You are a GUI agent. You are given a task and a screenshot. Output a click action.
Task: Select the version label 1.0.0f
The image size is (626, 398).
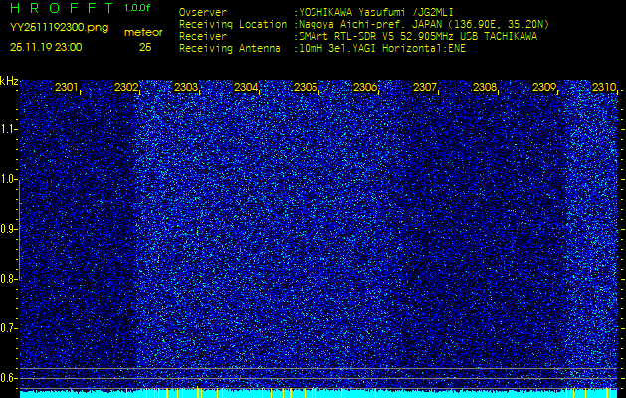[x=137, y=8]
